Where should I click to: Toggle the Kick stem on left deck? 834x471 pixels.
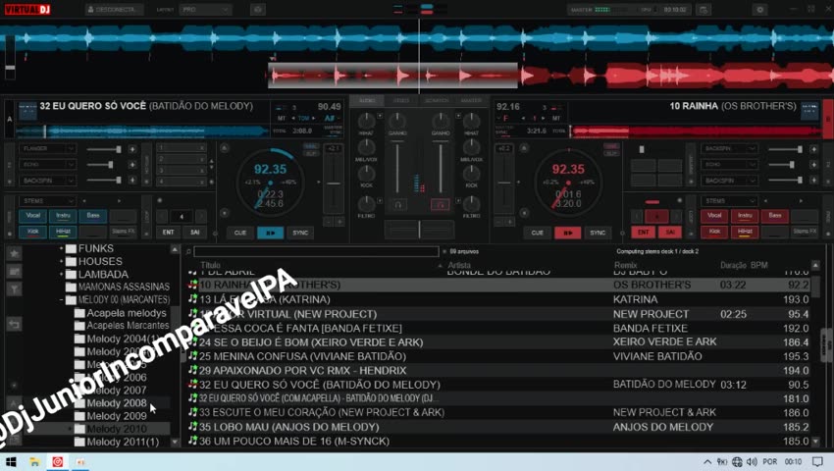point(32,232)
